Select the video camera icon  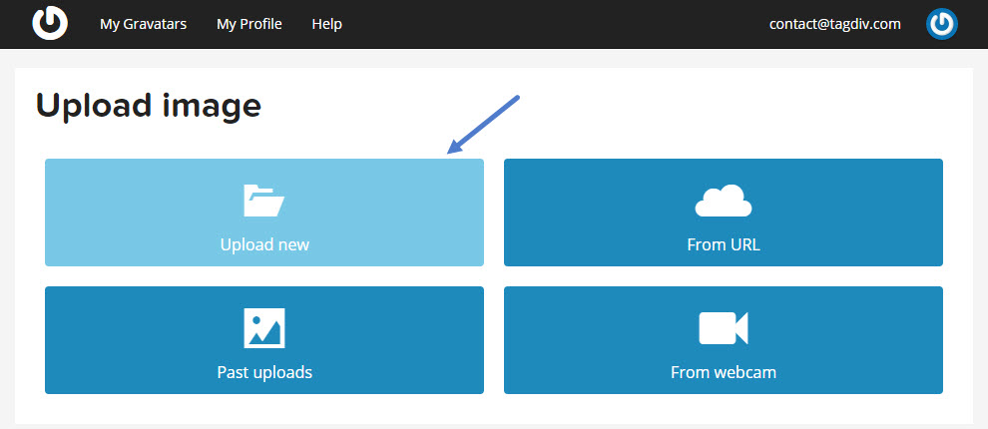tap(724, 328)
